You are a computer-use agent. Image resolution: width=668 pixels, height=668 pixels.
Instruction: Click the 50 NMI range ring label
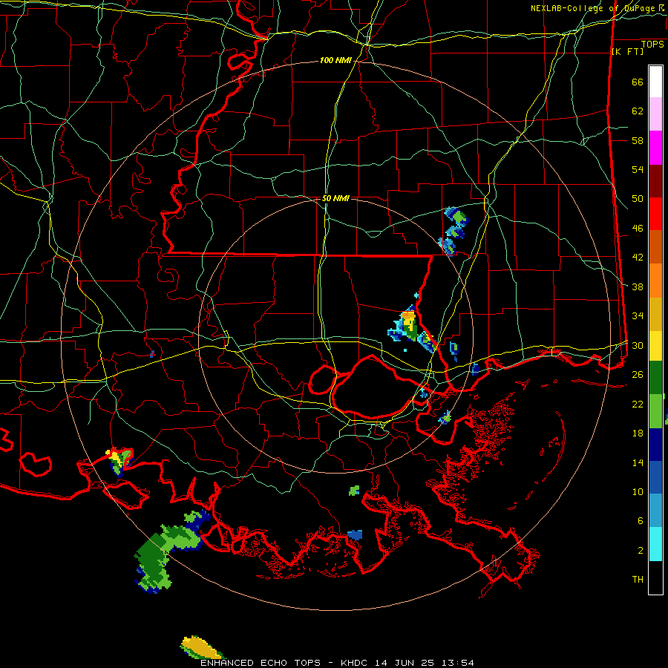point(335,198)
